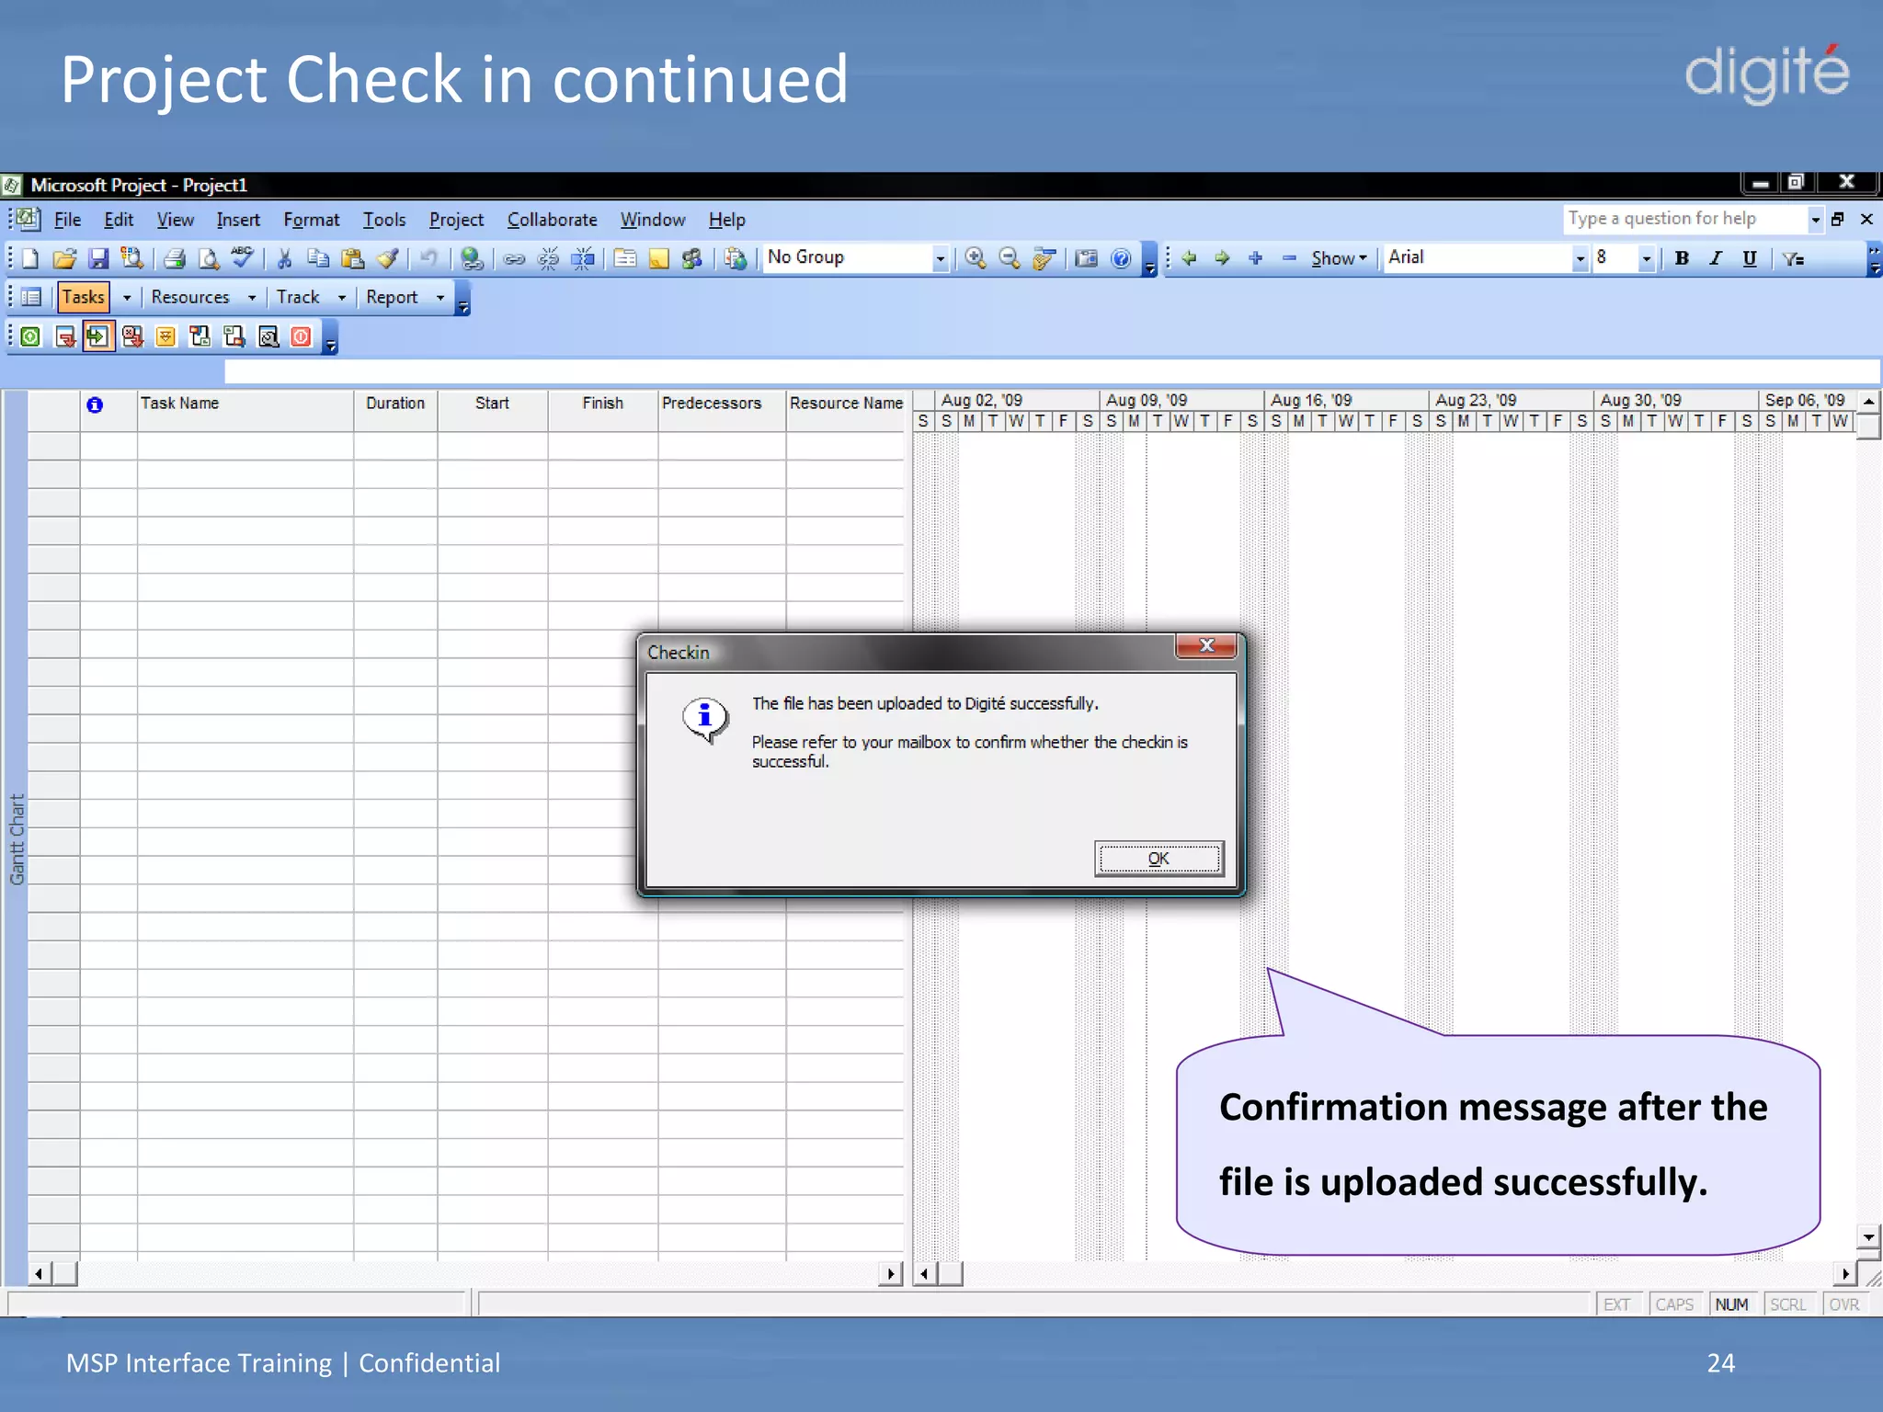Click the red power Digité toolbar icon
This screenshot has height=1412, width=1883.
click(x=301, y=336)
